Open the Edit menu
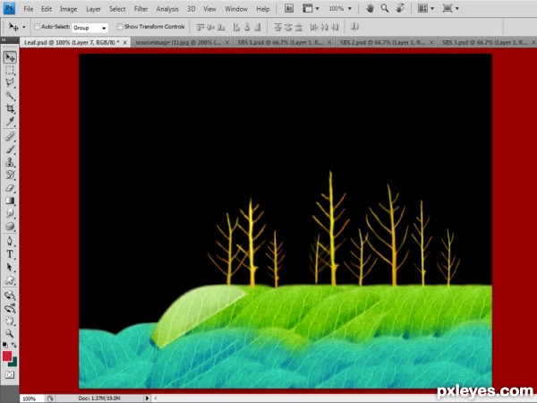The image size is (537, 403). click(47, 9)
